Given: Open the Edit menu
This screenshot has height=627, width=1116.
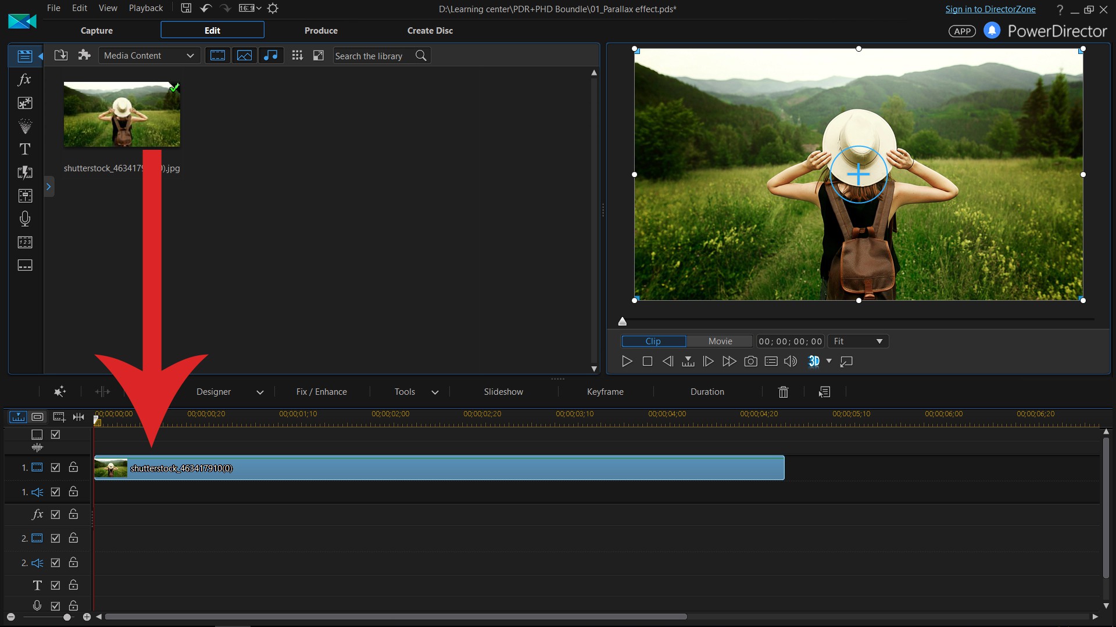Looking at the screenshot, I should click(x=80, y=8).
